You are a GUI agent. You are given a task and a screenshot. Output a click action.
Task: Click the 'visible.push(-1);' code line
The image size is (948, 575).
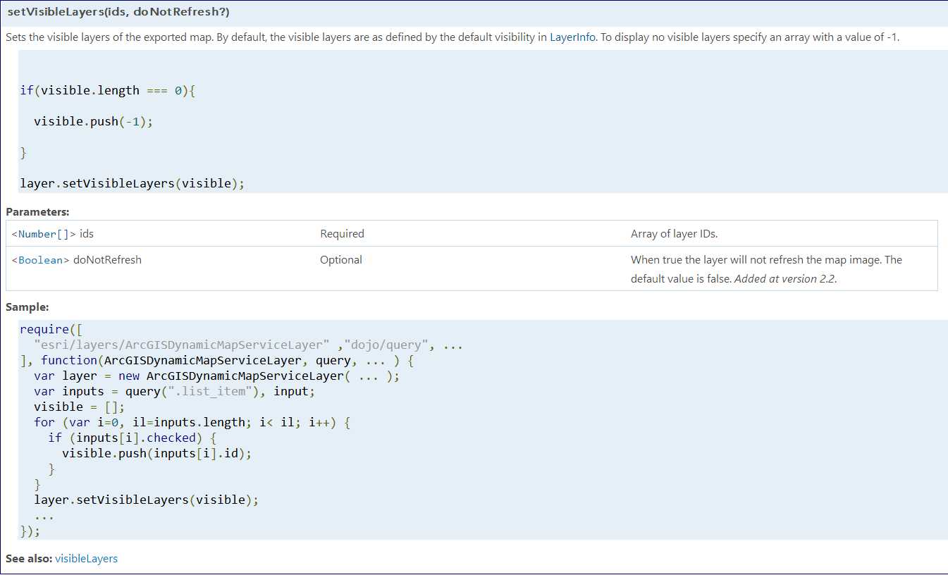93,121
